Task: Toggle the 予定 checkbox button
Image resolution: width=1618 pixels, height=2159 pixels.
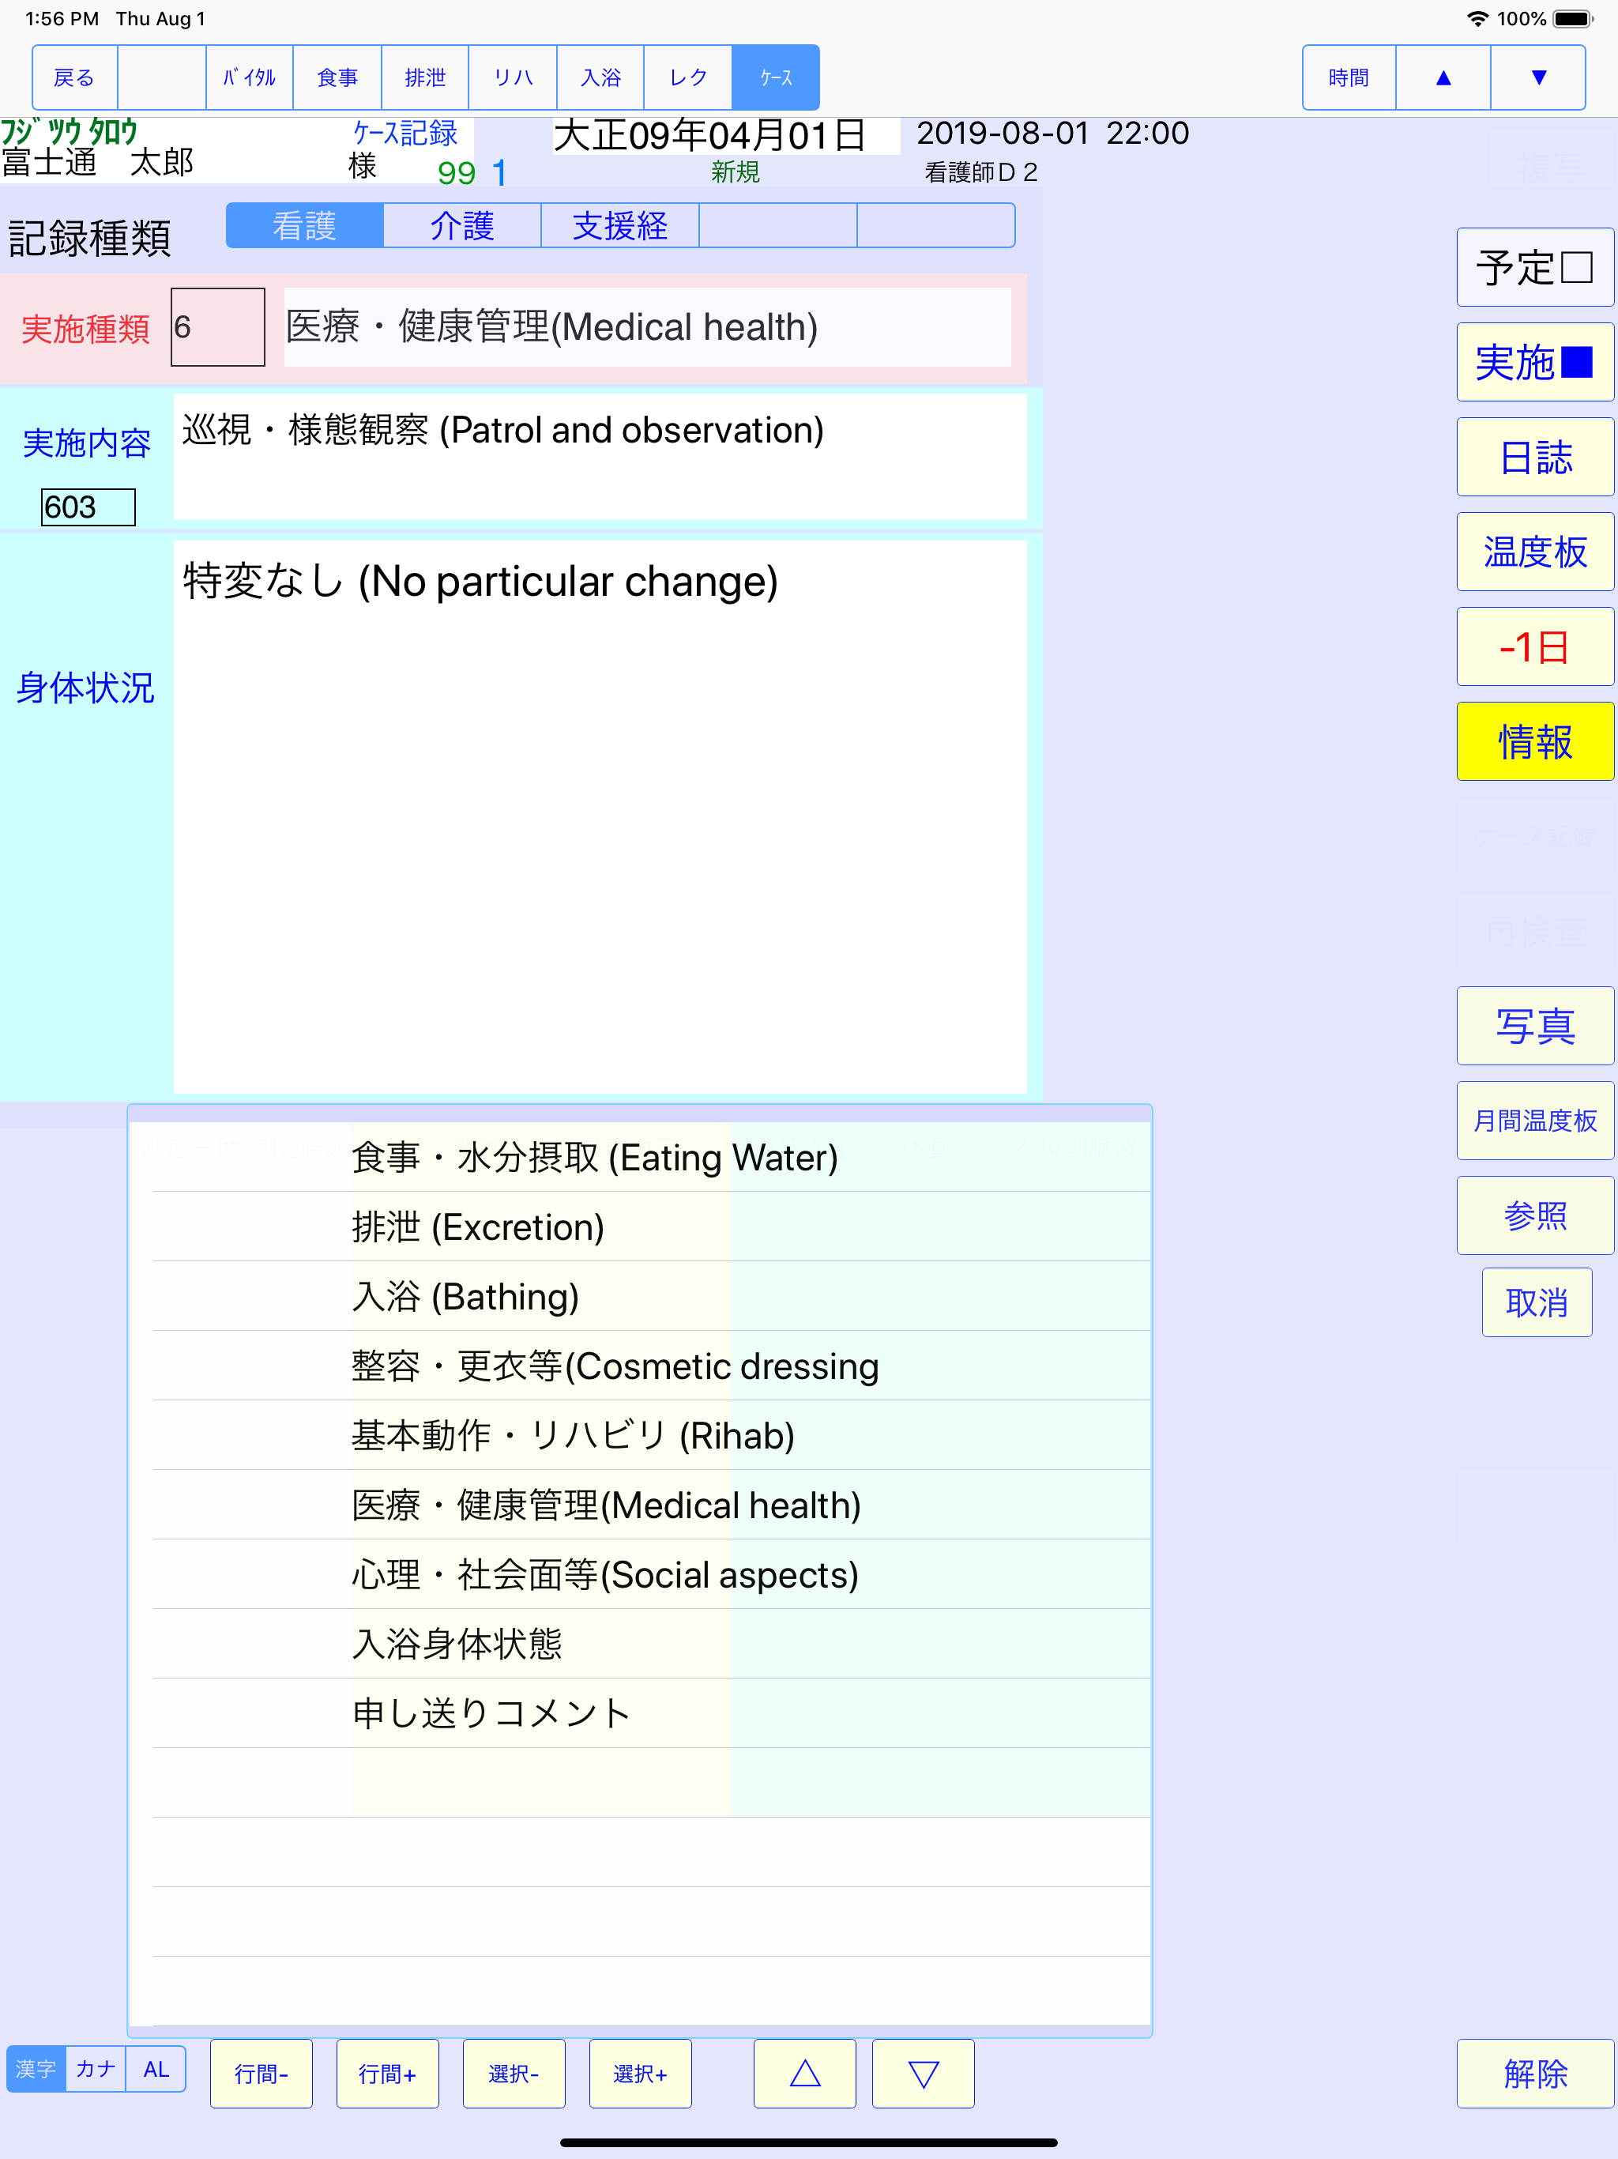Action: pos(1535,267)
